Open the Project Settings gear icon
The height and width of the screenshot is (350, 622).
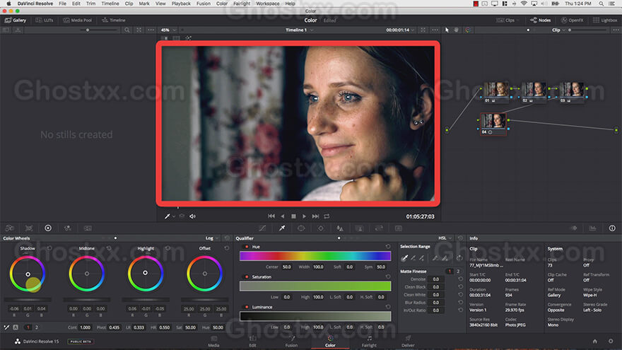point(611,342)
